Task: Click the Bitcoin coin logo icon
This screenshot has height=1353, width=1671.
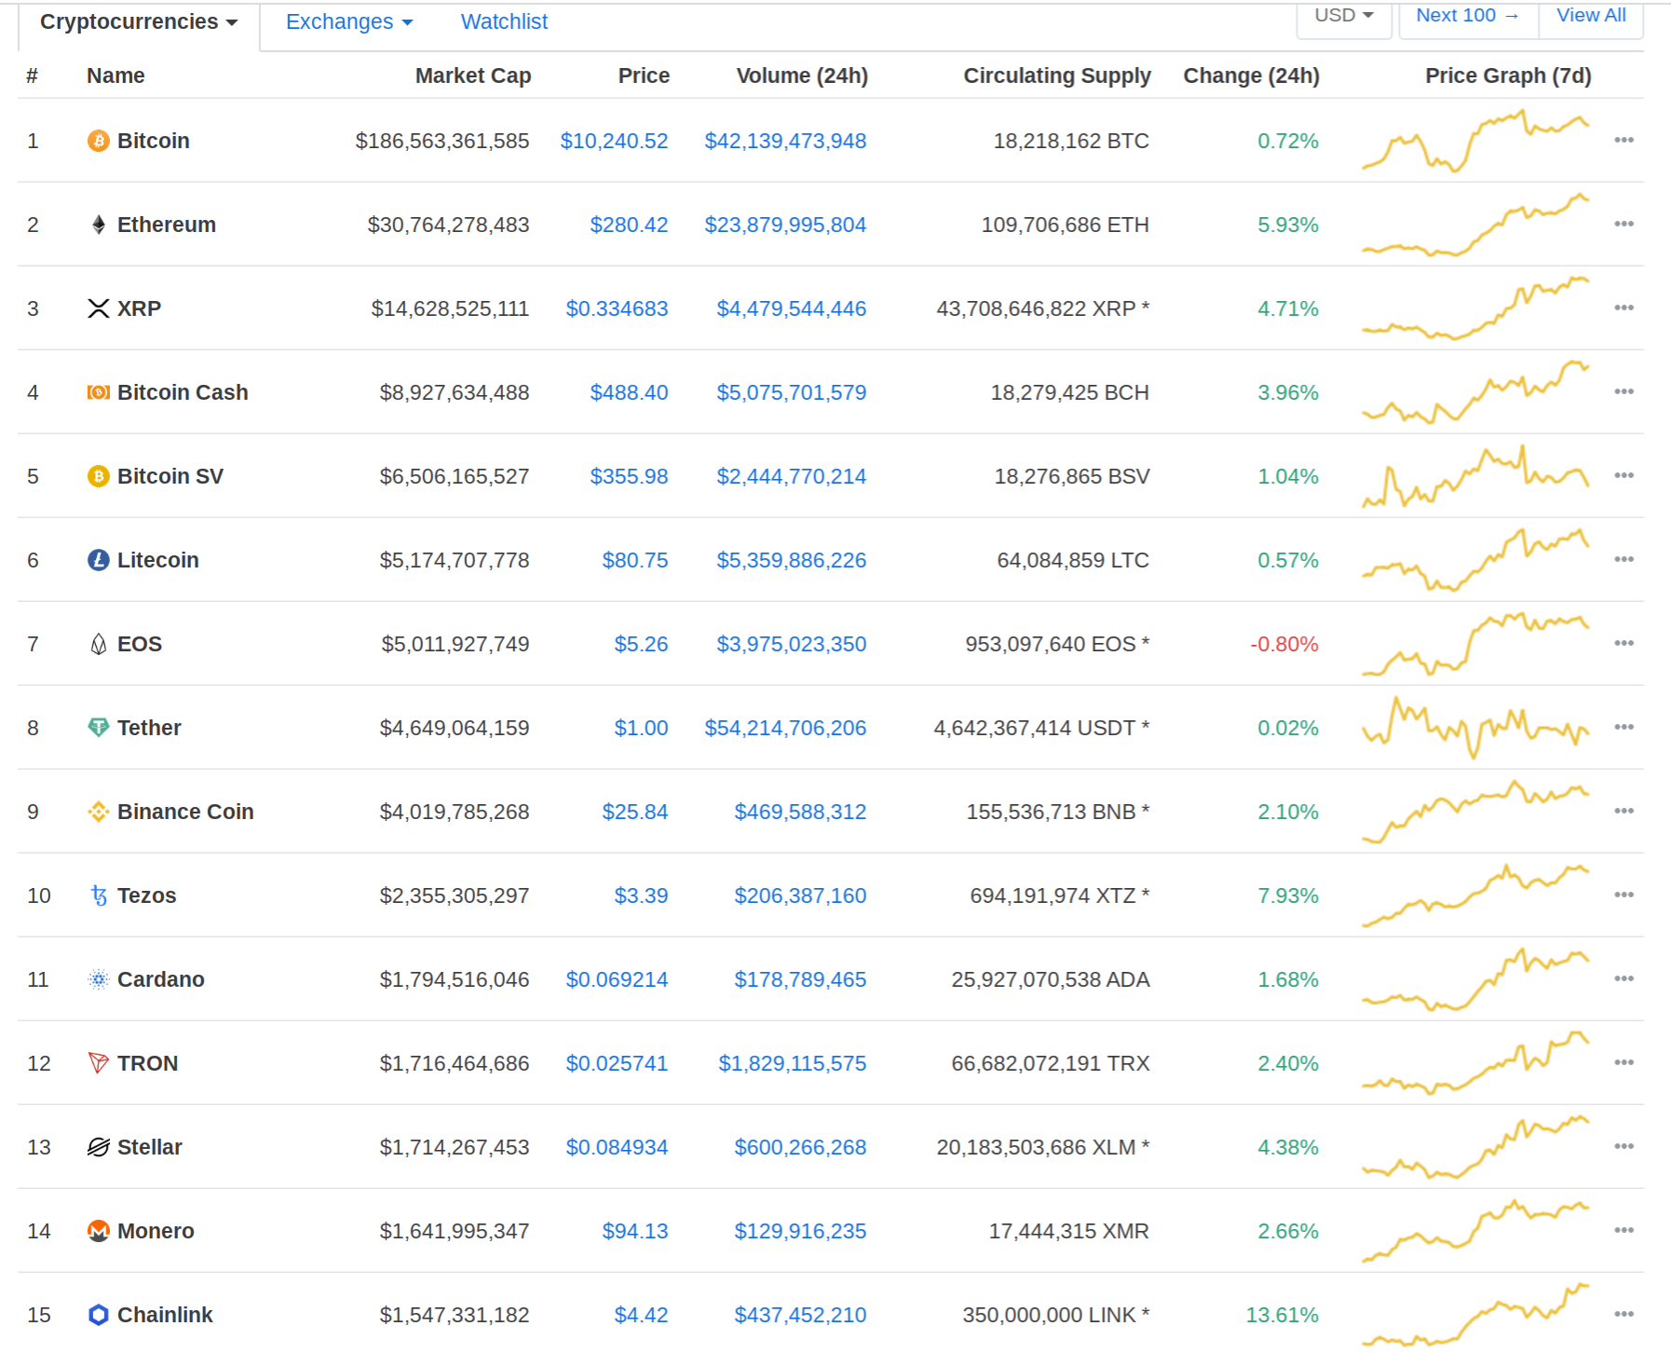Action: pos(99,141)
